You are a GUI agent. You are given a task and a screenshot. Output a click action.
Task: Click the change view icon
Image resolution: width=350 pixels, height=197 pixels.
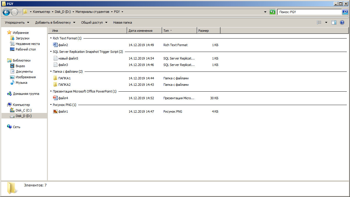click(x=319, y=22)
